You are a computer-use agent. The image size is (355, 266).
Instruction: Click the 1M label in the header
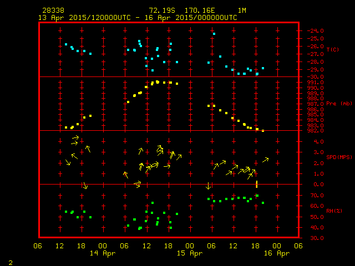tap(242, 11)
